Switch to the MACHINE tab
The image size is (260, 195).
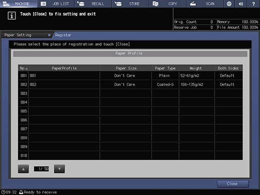(19, 4)
